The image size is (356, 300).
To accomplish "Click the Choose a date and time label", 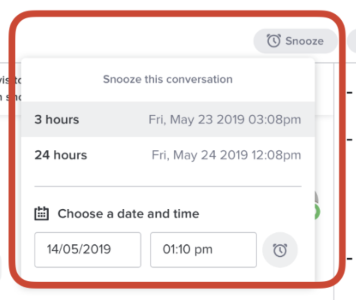I will coord(128,214).
